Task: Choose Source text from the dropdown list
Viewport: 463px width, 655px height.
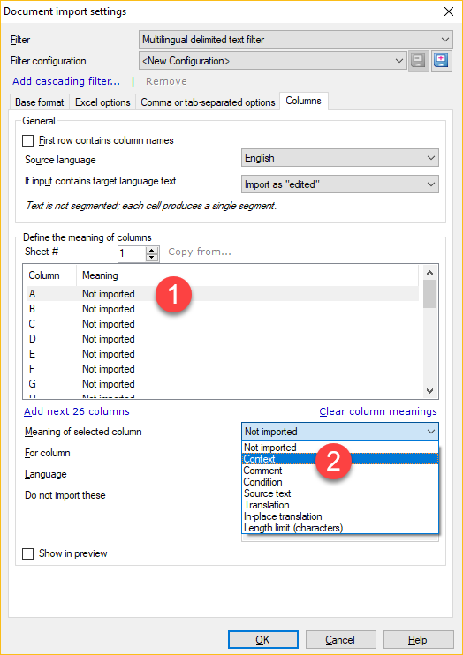Action: (x=340, y=493)
